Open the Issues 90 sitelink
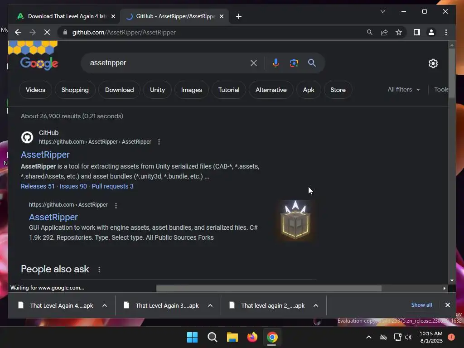 pyautogui.click(x=73, y=186)
